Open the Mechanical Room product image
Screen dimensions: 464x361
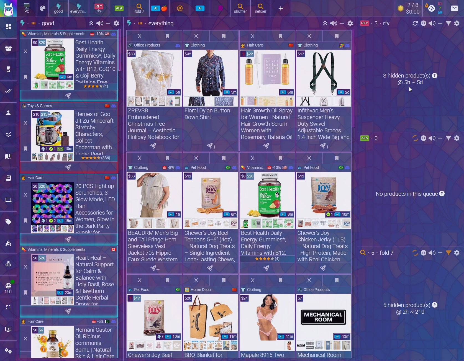(323, 317)
